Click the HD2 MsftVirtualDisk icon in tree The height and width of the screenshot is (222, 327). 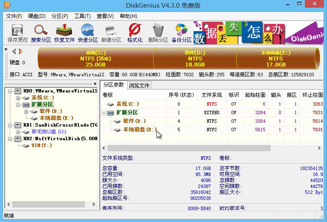(18, 138)
